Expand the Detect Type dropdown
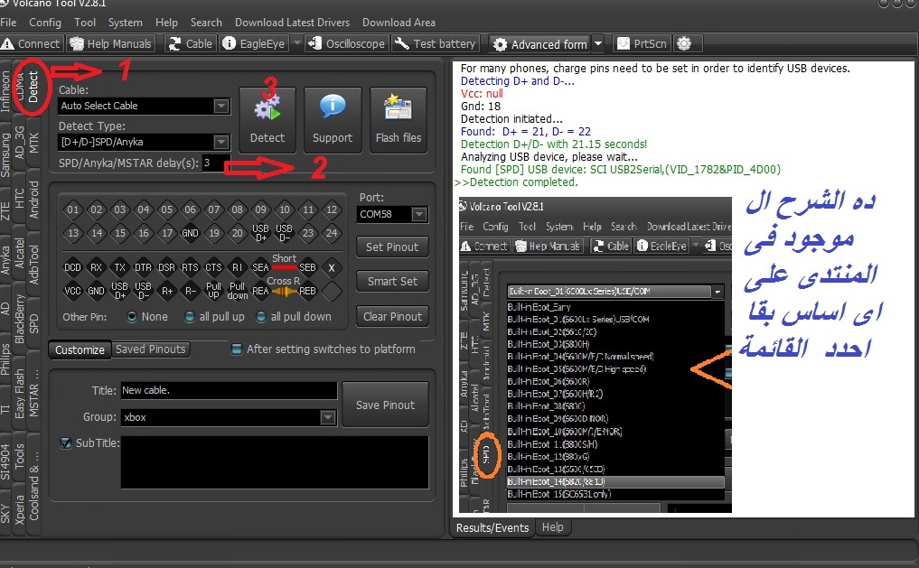This screenshot has height=568, width=919. (221, 142)
